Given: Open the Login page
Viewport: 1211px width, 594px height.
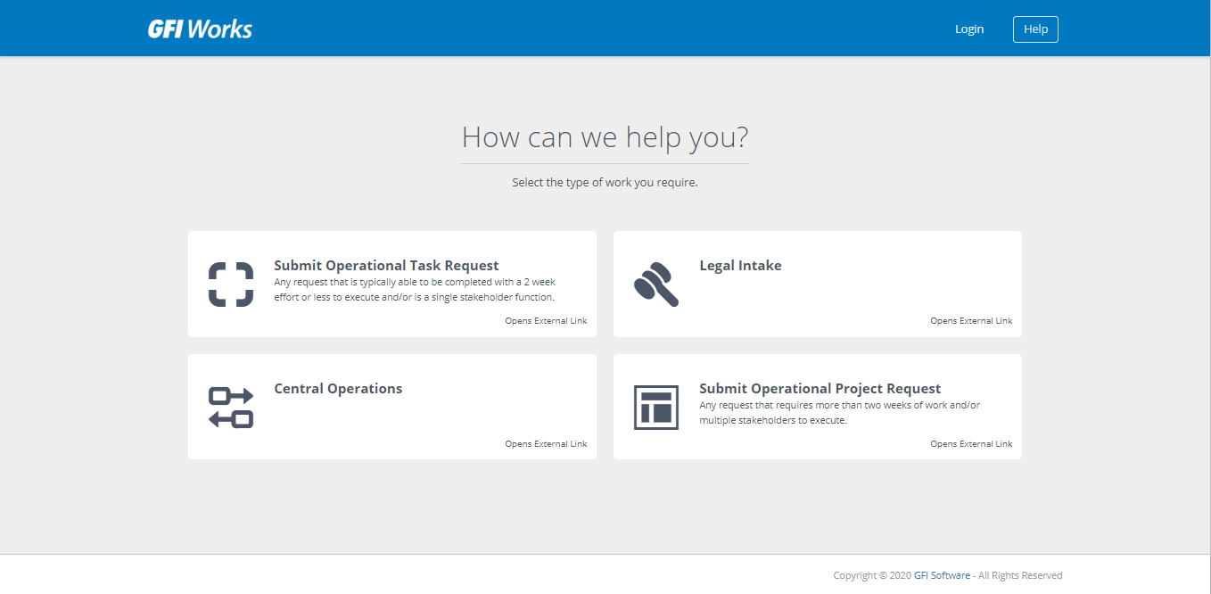Looking at the screenshot, I should coord(968,29).
